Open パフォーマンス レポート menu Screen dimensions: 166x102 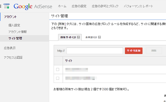point(138,6)
